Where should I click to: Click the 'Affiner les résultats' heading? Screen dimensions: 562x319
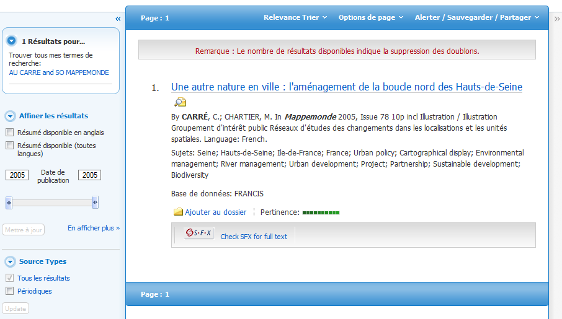[54, 116]
